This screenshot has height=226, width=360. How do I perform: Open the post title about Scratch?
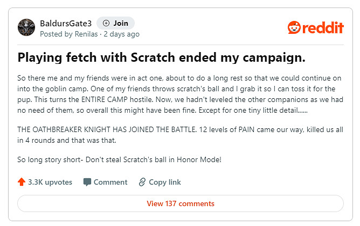[x=162, y=57]
